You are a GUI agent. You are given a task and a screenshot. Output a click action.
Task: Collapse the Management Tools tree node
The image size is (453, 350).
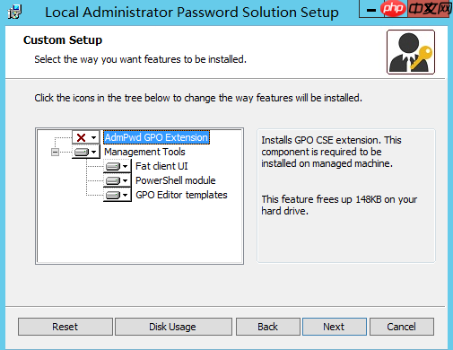(x=55, y=152)
